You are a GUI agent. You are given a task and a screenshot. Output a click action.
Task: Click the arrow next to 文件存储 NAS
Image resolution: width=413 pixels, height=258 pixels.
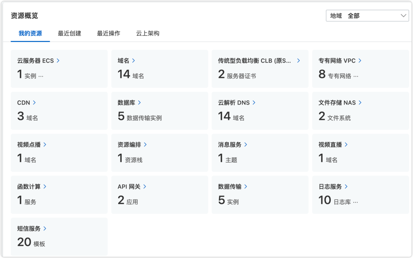tap(360, 103)
